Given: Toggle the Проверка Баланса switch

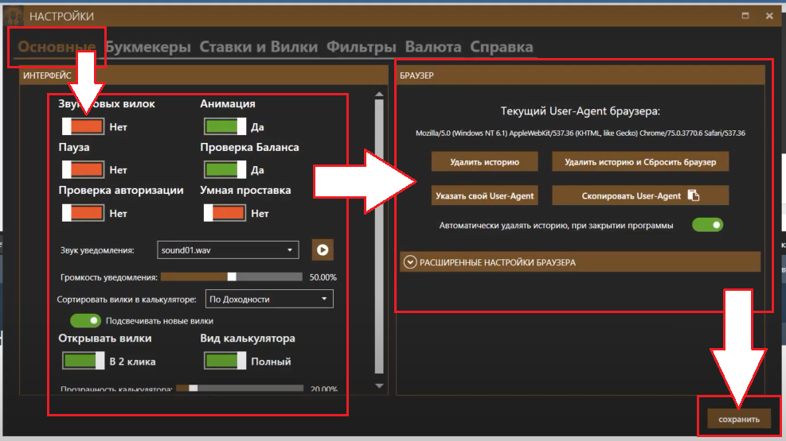Looking at the screenshot, I should click(x=225, y=169).
